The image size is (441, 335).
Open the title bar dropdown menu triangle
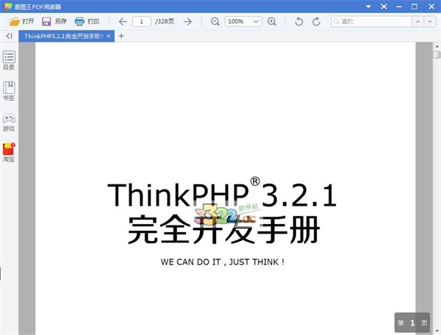[368, 7]
